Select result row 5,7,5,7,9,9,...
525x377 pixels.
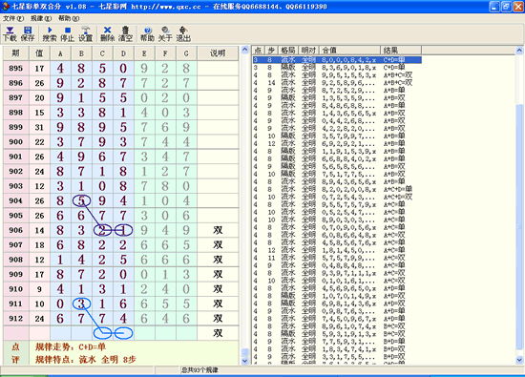pos(337,258)
